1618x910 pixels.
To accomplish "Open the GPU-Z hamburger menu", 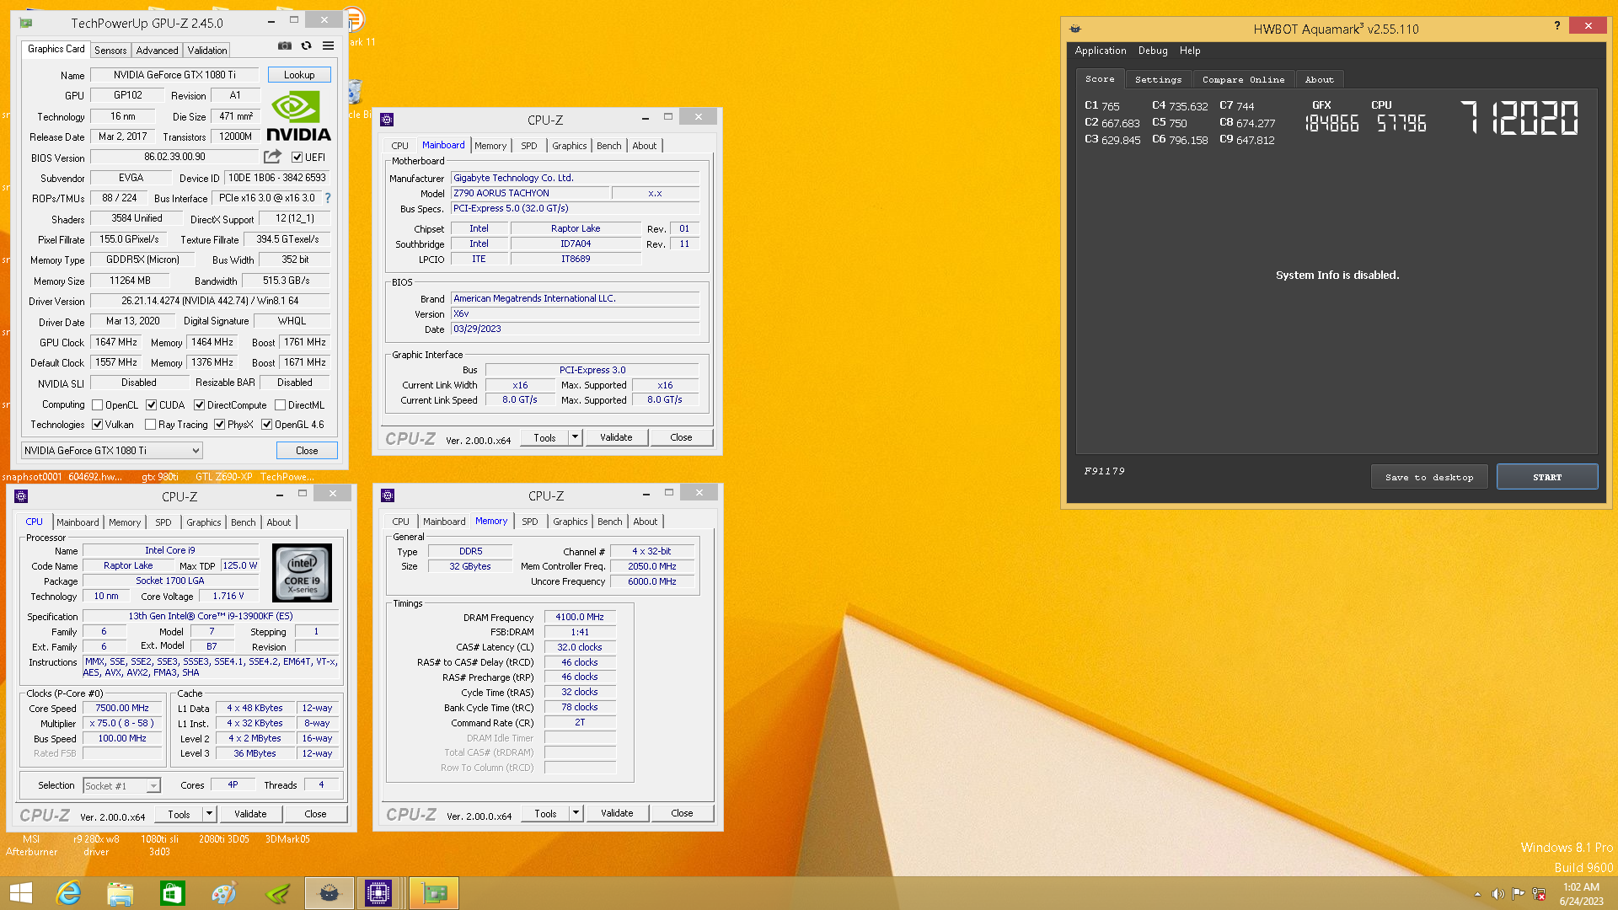I will pos(329,46).
